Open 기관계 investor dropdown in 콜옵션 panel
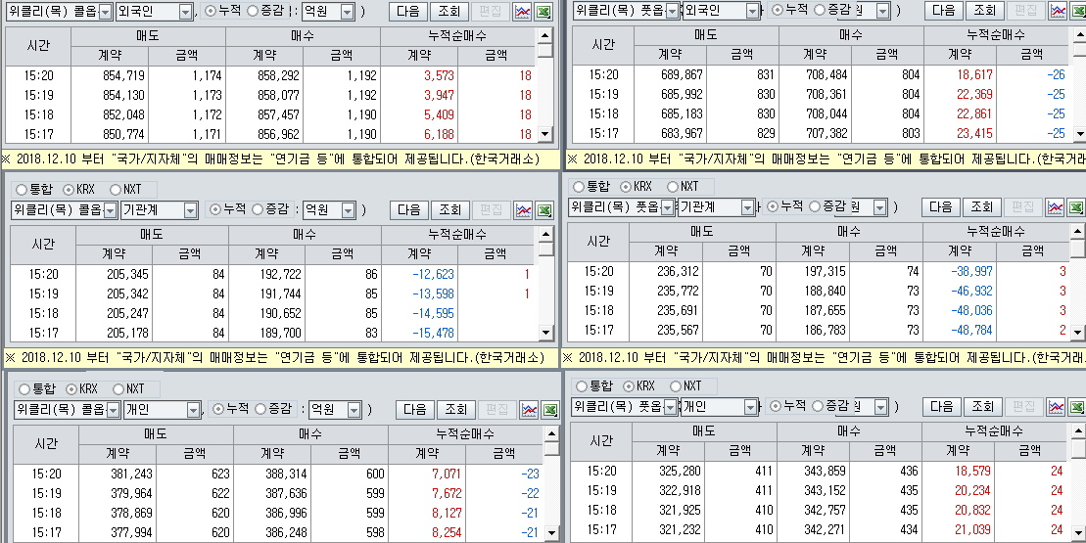 [x=192, y=209]
